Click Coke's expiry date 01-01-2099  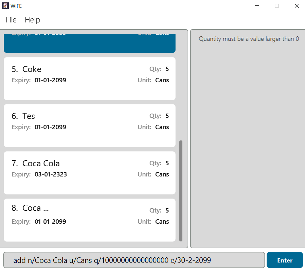click(x=50, y=80)
